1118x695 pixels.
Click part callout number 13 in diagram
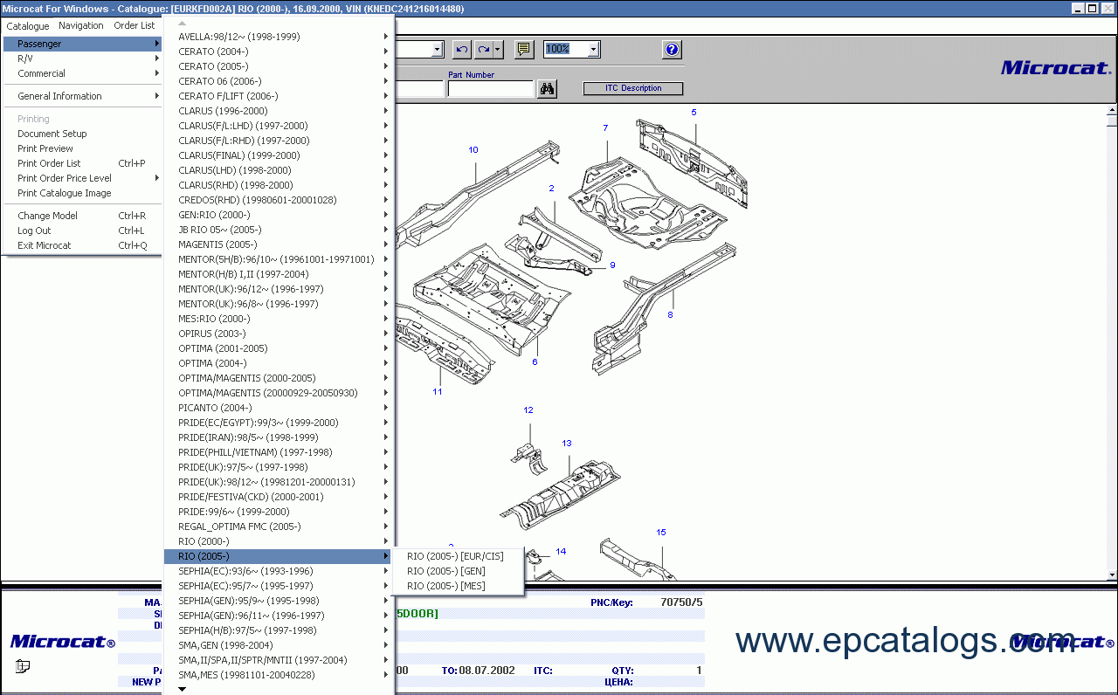[x=567, y=444]
